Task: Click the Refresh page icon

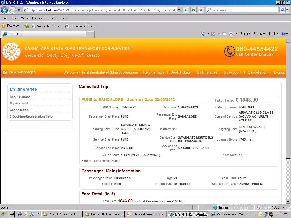Action: pyautogui.click(x=194, y=10)
